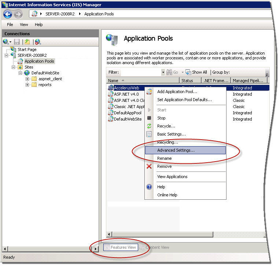Click the pool list horizontal scrollbar thumb
This screenshot has width=280, height=266.
tap(162, 234)
